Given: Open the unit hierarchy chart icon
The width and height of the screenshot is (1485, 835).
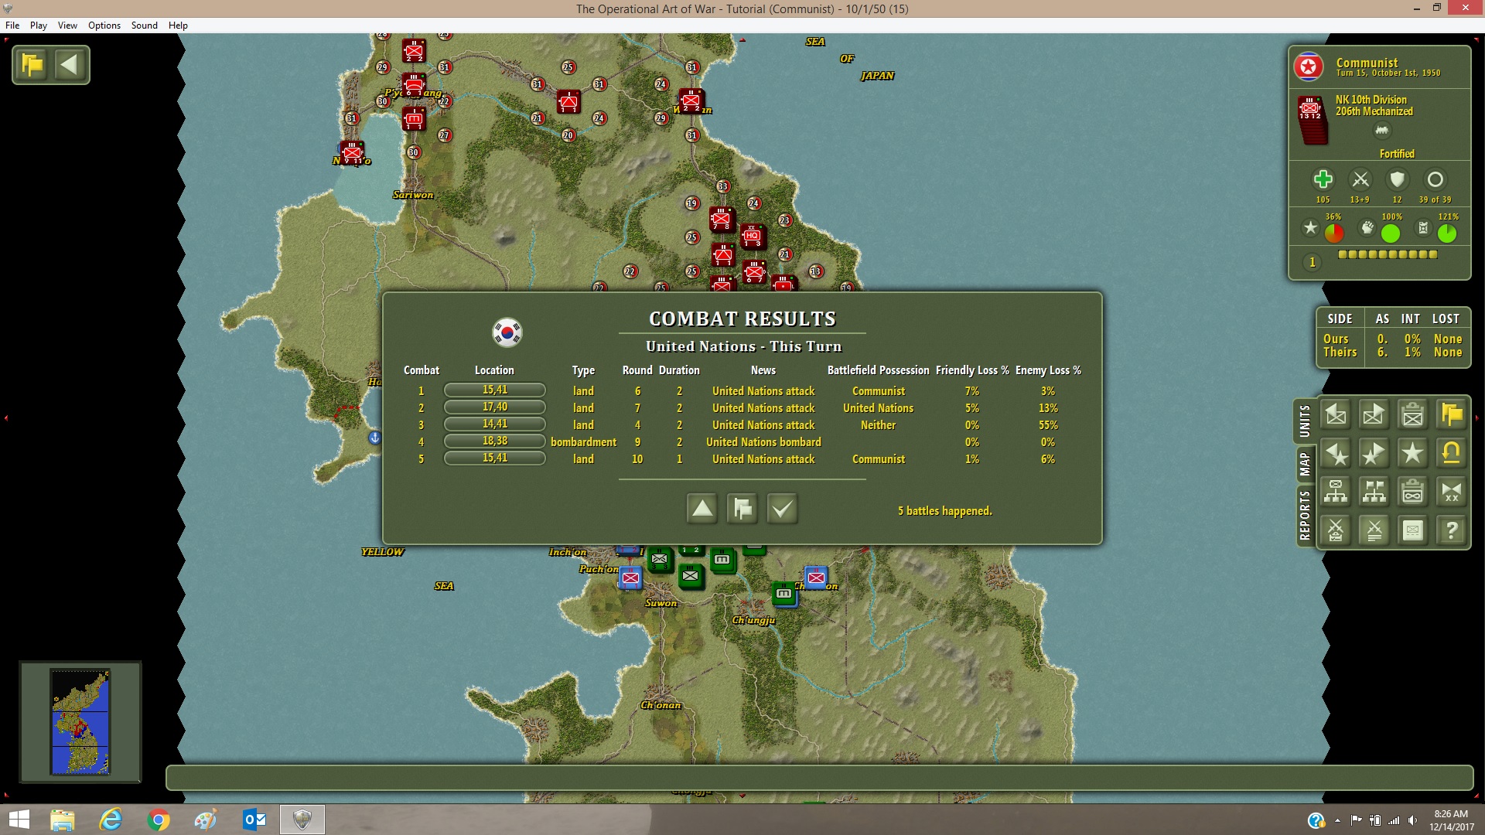Looking at the screenshot, I should [1336, 492].
